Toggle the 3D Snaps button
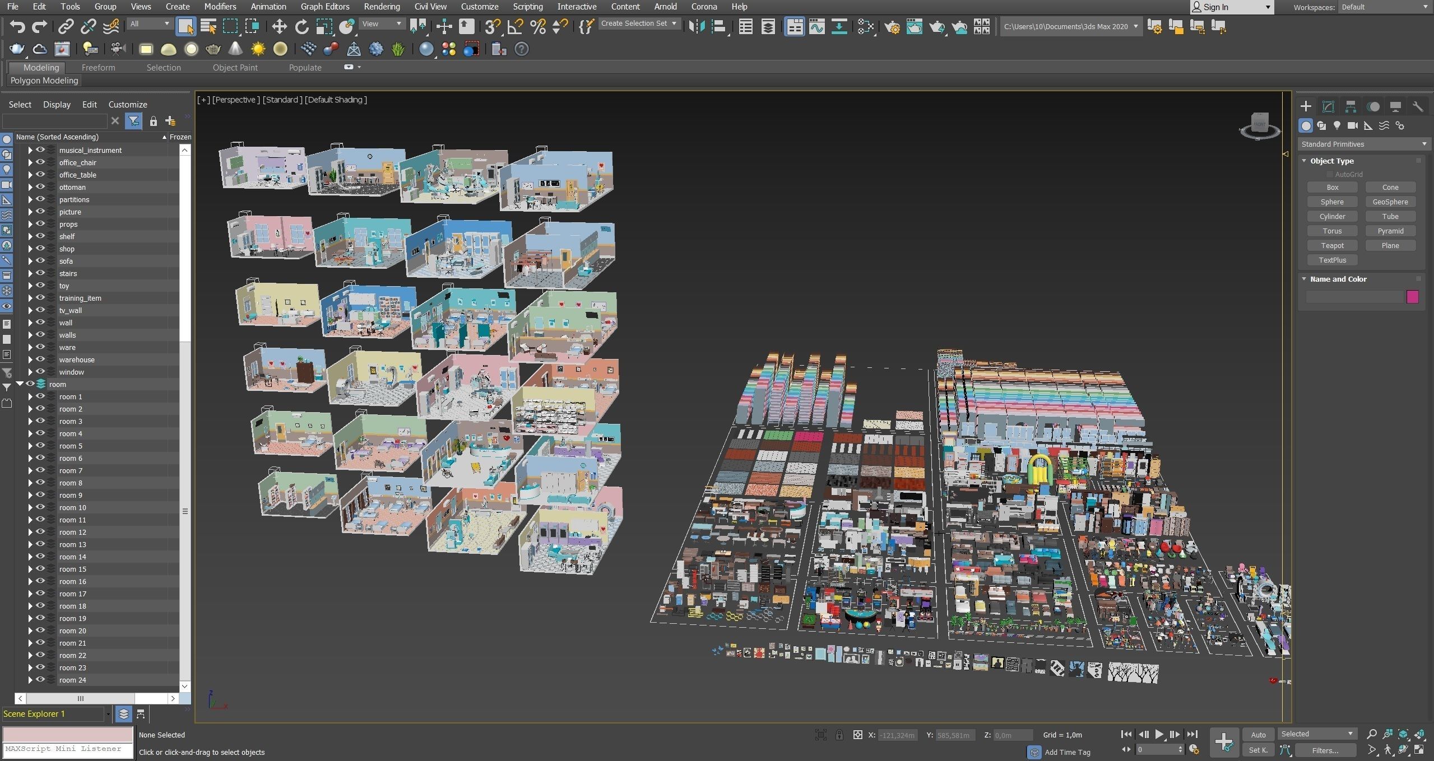This screenshot has width=1434, height=761. [493, 26]
